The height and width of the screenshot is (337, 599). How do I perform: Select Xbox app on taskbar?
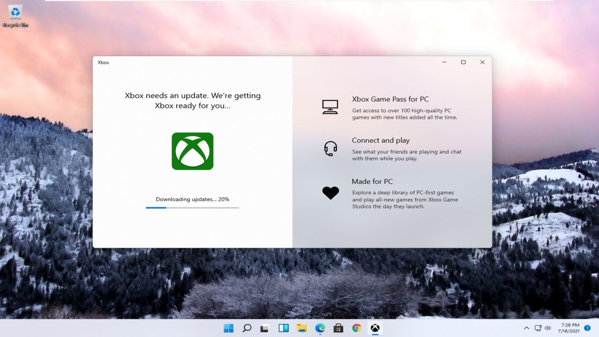375,328
